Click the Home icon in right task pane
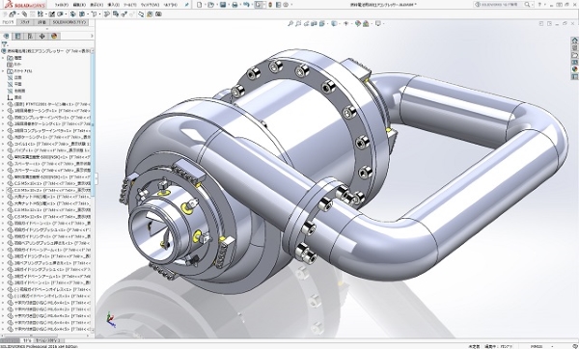The height and width of the screenshot is (349, 579). tap(574, 40)
